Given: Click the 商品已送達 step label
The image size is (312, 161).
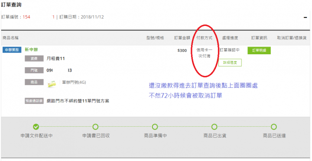Looking at the screenshot, I should tap(274, 136).
